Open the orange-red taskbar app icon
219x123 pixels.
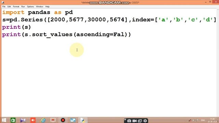pos(33,120)
